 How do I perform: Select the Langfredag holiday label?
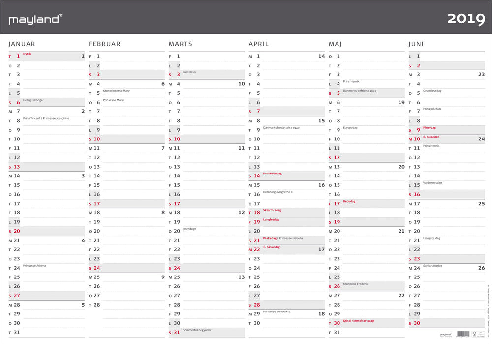click(271, 220)
